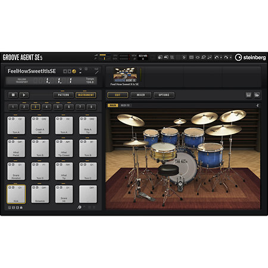This screenshot has height=268, width=268.
Task: Click the undo arrow in top toolbar
Action: coord(216,57)
